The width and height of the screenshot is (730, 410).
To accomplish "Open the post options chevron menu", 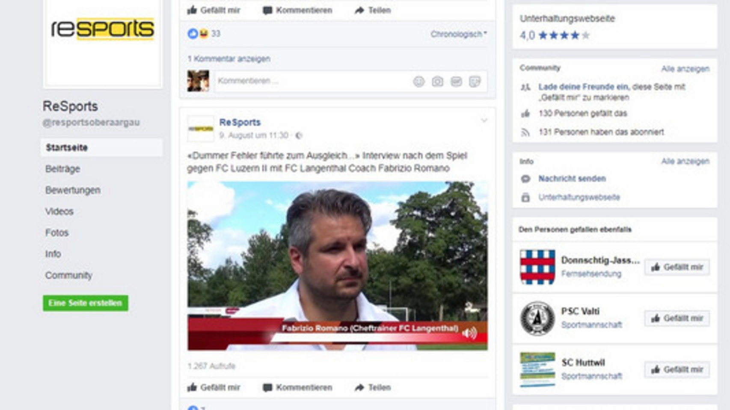I will pyautogui.click(x=484, y=120).
